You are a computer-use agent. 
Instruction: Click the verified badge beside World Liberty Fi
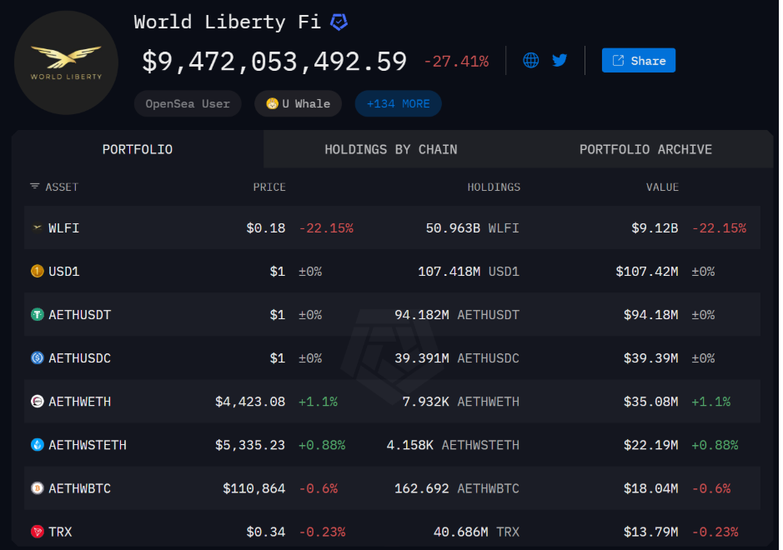(339, 22)
